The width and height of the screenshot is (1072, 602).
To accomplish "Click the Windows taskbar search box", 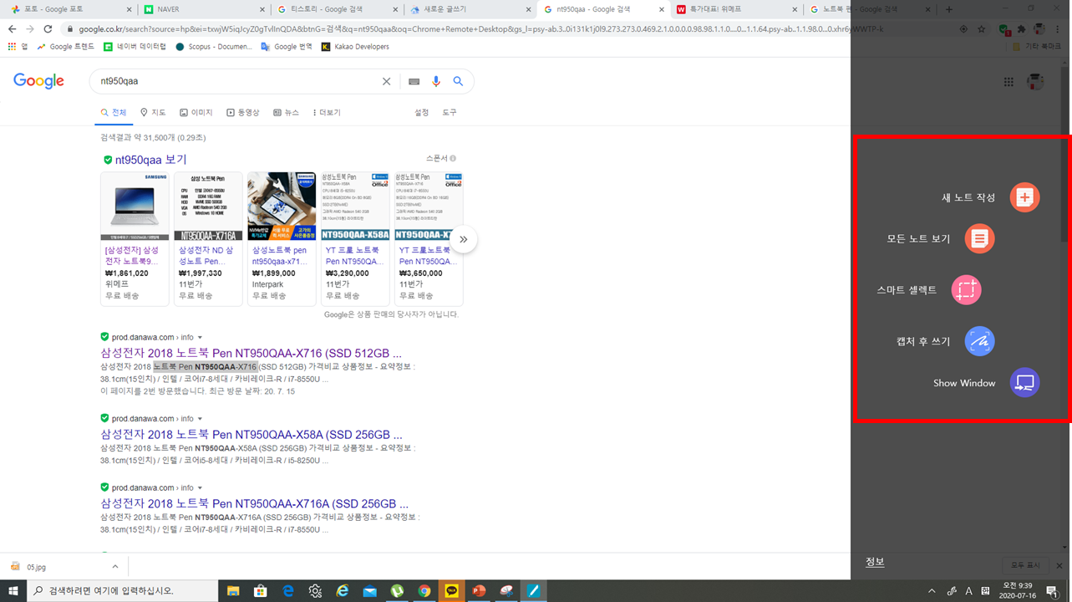I will click(124, 590).
